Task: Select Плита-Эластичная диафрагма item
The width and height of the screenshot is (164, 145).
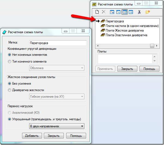Action: click(126, 35)
